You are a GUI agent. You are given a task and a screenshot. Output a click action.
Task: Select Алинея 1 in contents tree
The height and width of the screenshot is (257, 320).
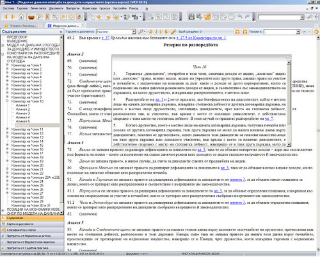click(22, 105)
